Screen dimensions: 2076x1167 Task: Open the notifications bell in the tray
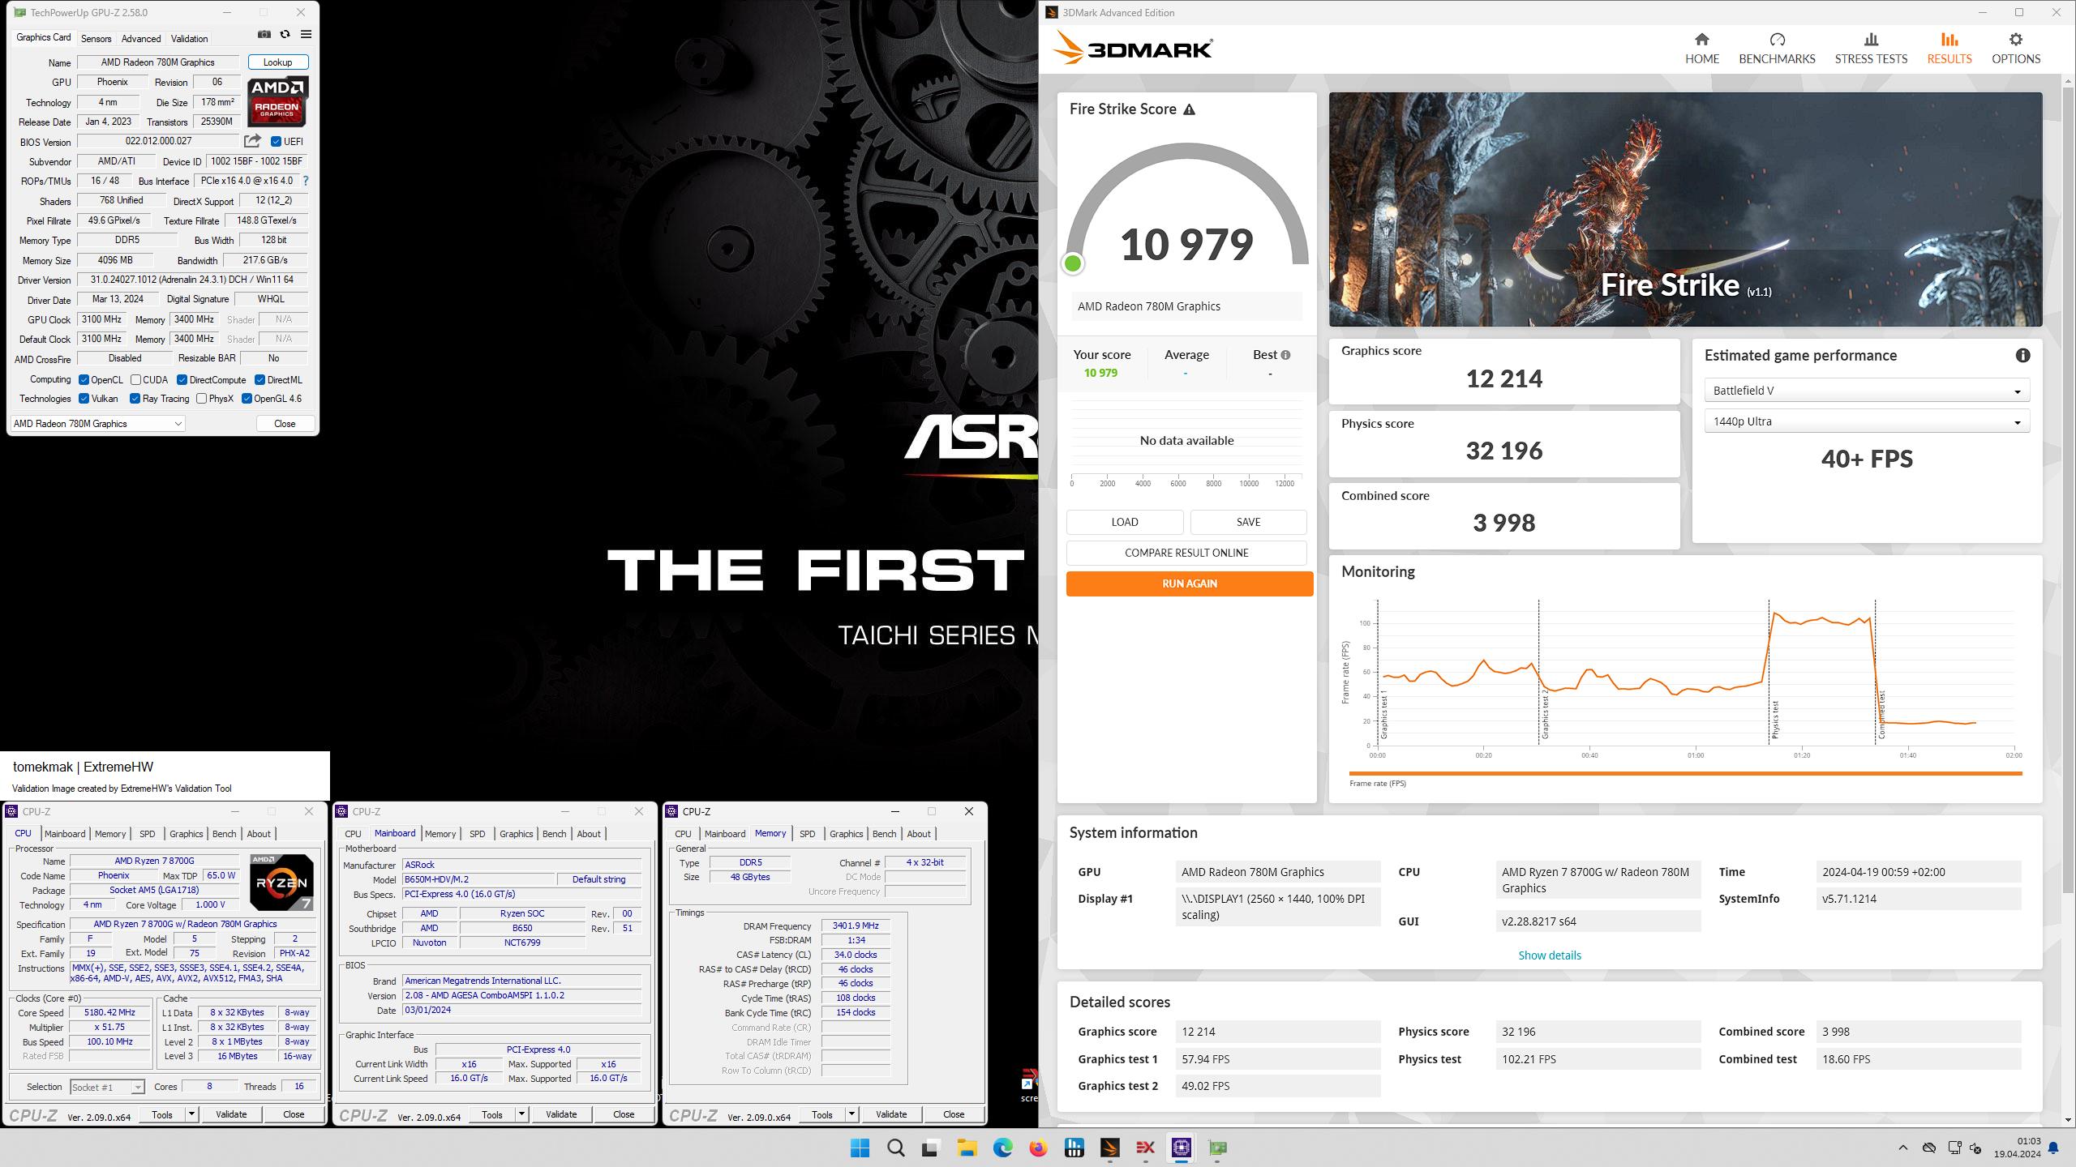coord(2053,1148)
